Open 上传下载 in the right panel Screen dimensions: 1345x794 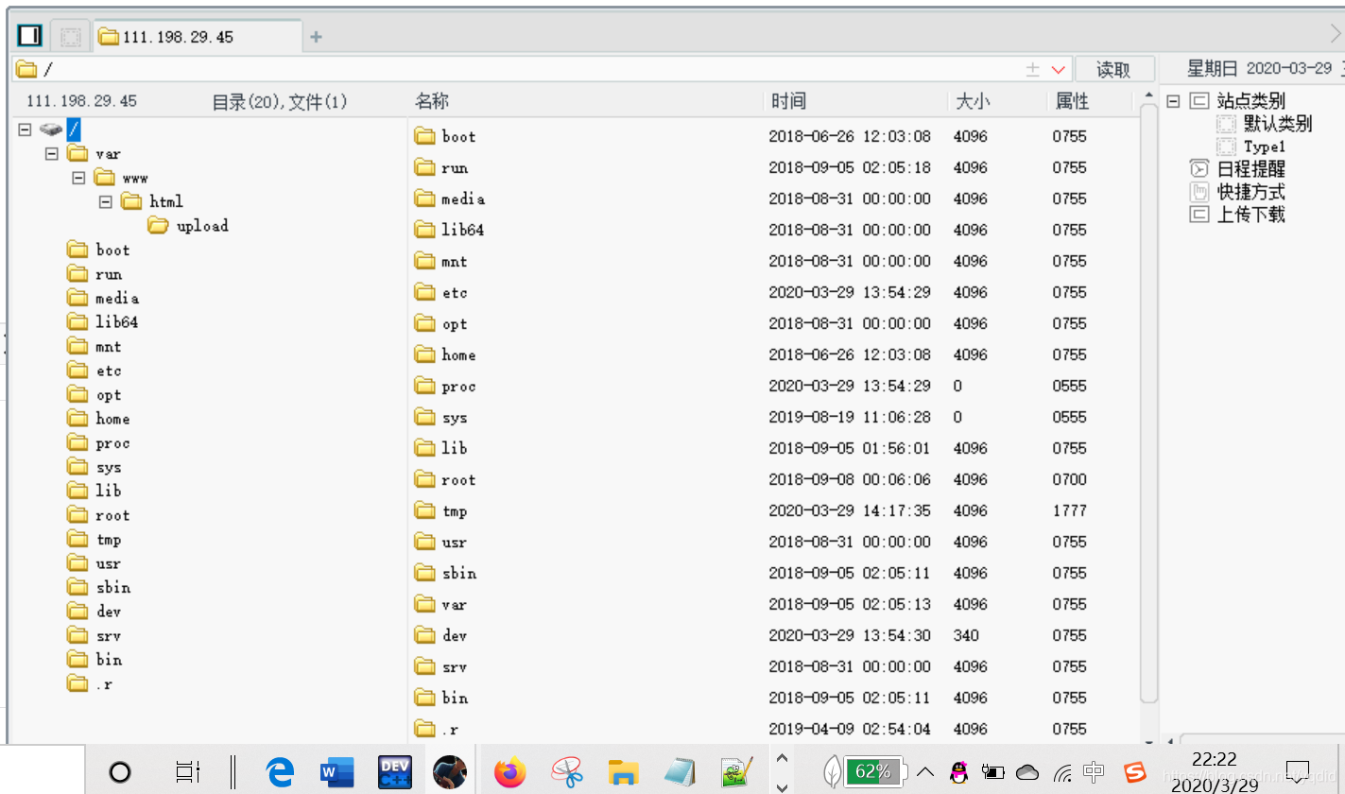click(1250, 215)
